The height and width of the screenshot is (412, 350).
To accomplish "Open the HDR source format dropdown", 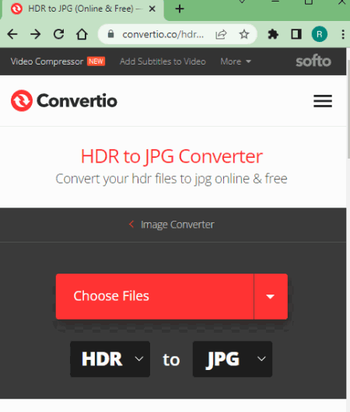I will (110, 359).
